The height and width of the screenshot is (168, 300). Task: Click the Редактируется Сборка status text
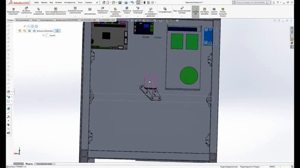(250, 167)
